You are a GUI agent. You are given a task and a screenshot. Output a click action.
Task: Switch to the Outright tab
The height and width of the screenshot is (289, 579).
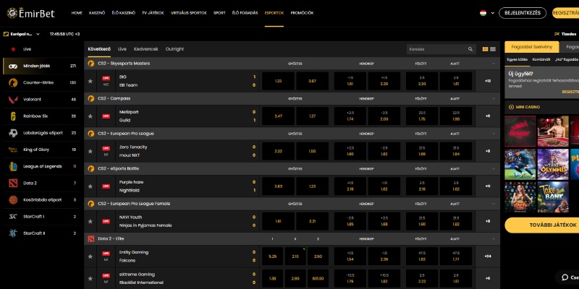coord(174,49)
